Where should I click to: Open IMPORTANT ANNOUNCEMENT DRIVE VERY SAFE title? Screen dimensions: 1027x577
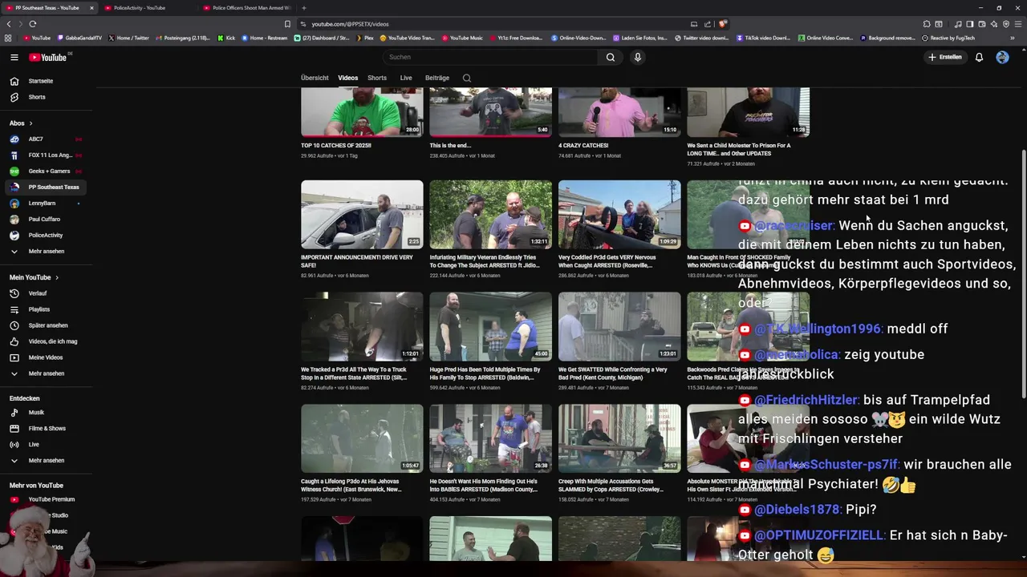coord(357,261)
